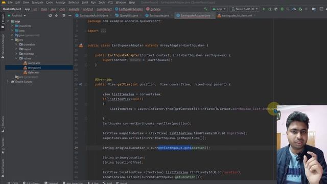Image resolution: width=327 pixels, height=184 pixels.
Task: Open Project panel settings gear
Action: click(x=64, y=15)
